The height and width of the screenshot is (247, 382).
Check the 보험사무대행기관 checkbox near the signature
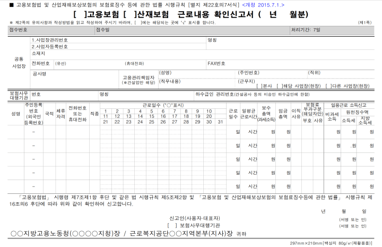tap(172, 226)
